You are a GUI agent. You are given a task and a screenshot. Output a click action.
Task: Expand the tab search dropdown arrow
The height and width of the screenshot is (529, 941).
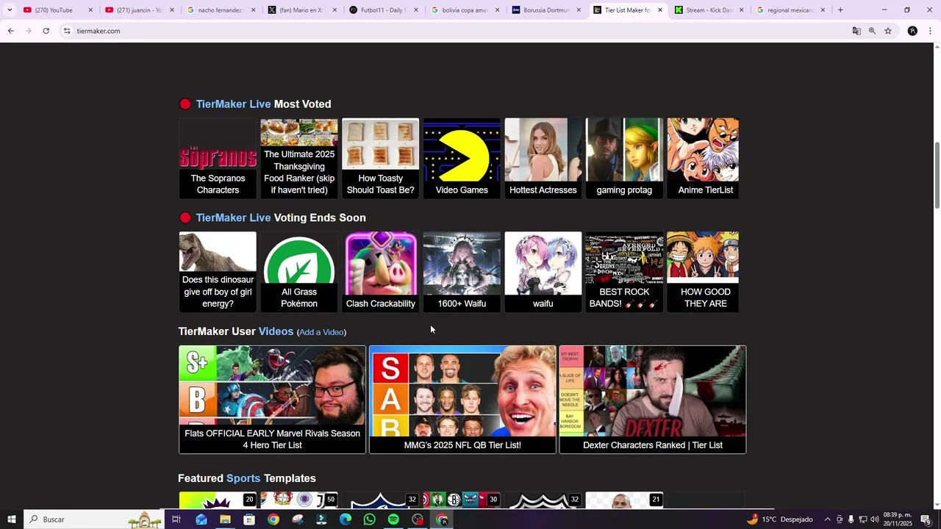(10, 10)
